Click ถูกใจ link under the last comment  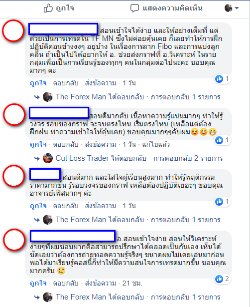38,284
